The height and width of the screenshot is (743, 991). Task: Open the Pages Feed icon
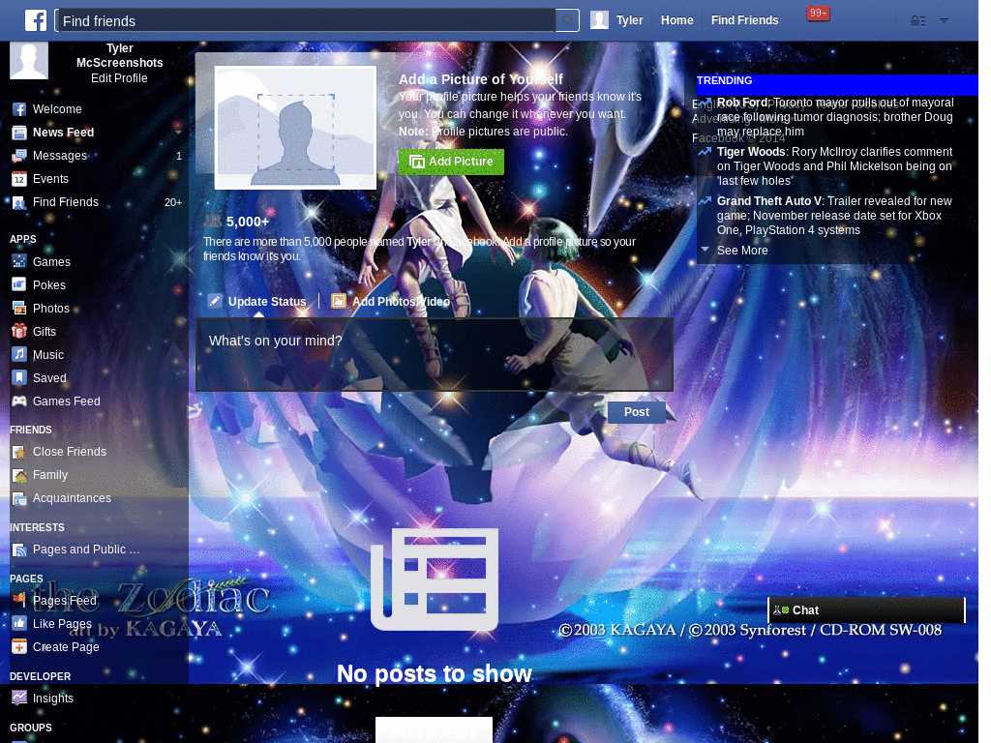click(x=19, y=600)
